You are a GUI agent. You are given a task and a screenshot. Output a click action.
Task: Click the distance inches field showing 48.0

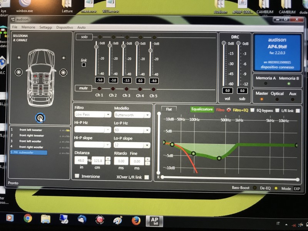(81, 161)
